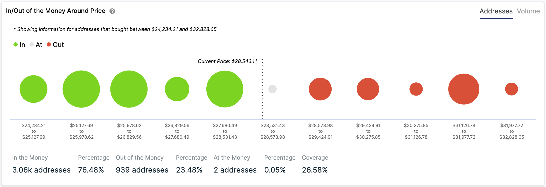Image resolution: width=546 pixels, height=187 pixels.
Task: Click the In the Money label
Action: (x=30, y=158)
